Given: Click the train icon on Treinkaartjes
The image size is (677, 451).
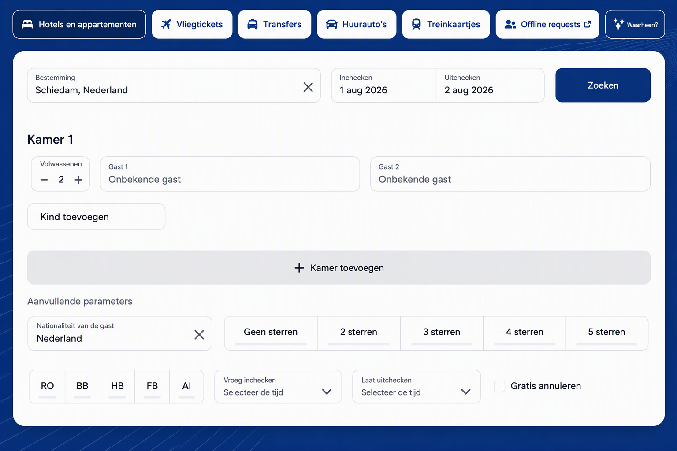Looking at the screenshot, I should [416, 24].
